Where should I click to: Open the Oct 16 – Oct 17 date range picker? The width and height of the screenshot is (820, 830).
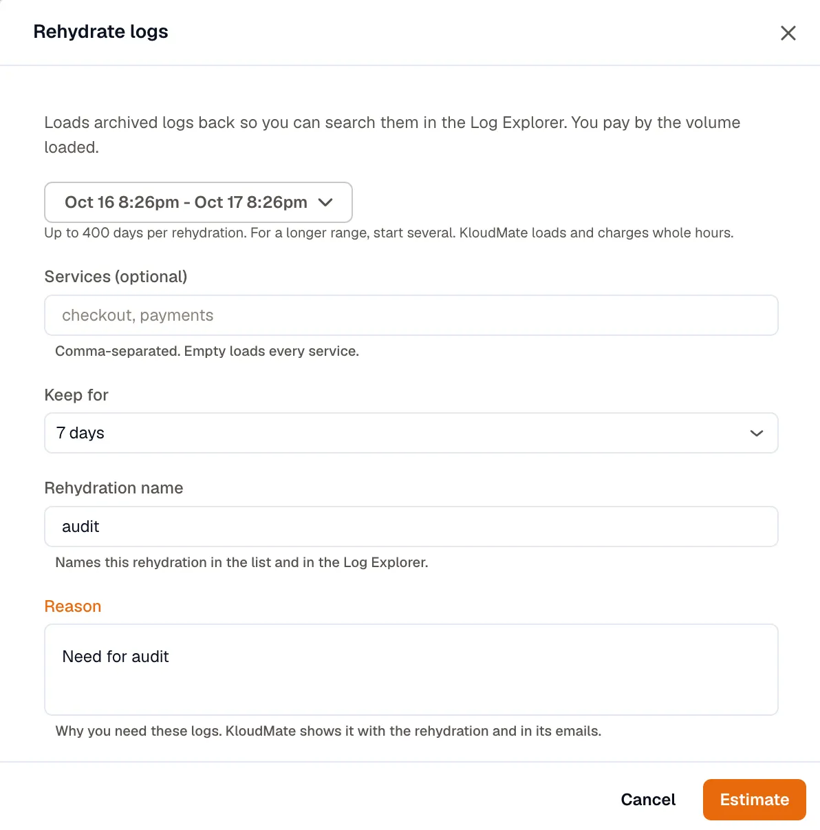[198, 202]
